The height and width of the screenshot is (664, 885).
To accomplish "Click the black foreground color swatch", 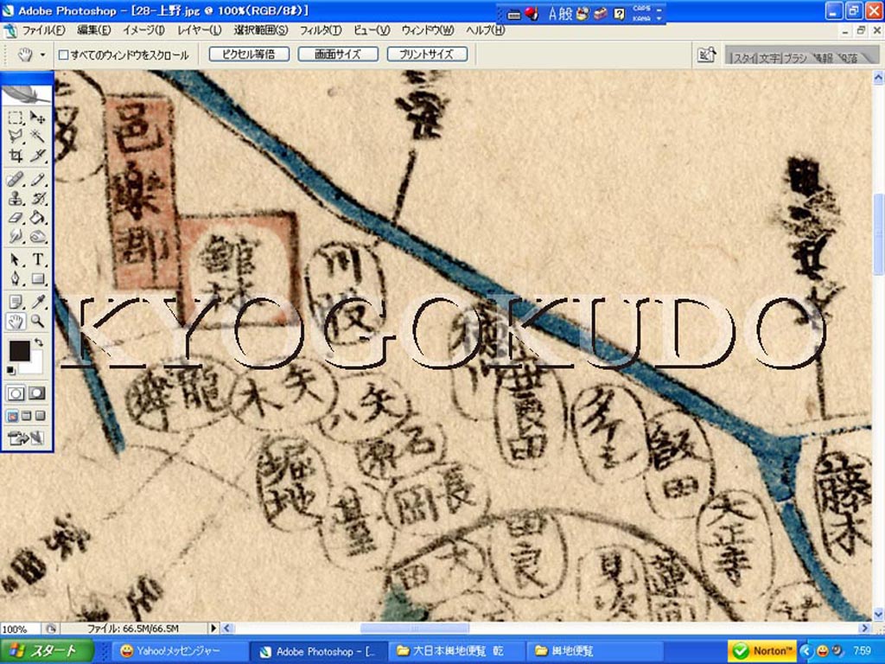I will click(x=19, y=350).
